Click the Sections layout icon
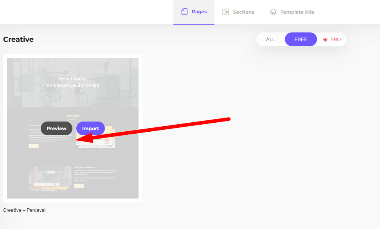This screenshot has height=229, width=380. pos(226,12)
